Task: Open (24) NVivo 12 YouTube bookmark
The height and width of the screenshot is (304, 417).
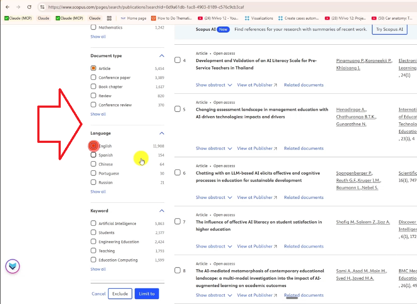Action: (x=218, y=18)
